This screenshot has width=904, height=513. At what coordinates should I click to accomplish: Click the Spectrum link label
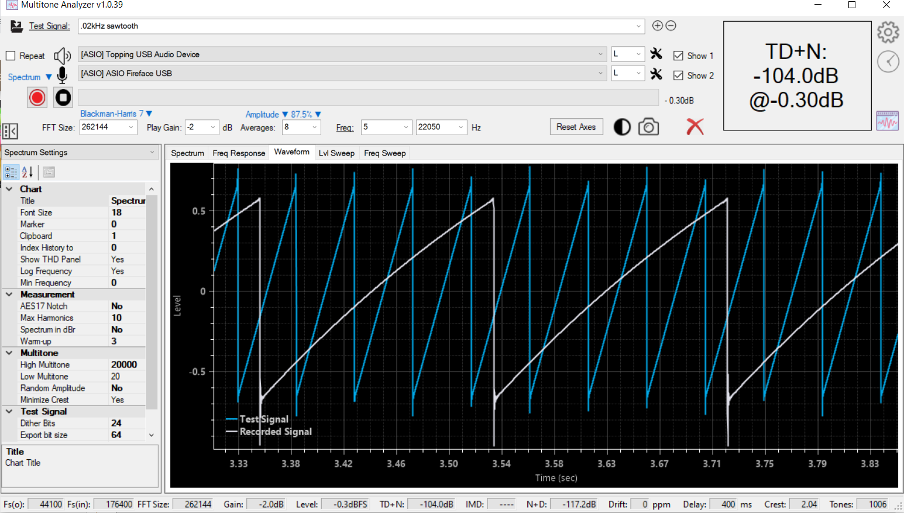point(24,77)
